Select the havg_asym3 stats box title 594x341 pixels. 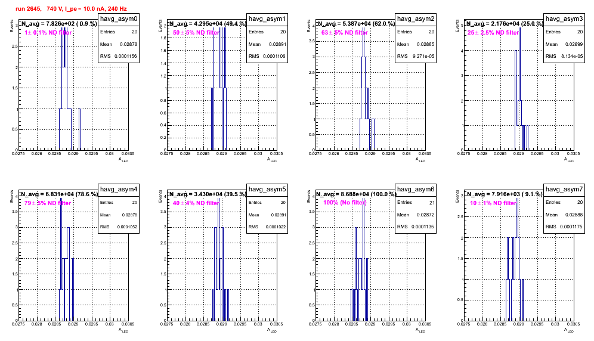pos(564,19)
